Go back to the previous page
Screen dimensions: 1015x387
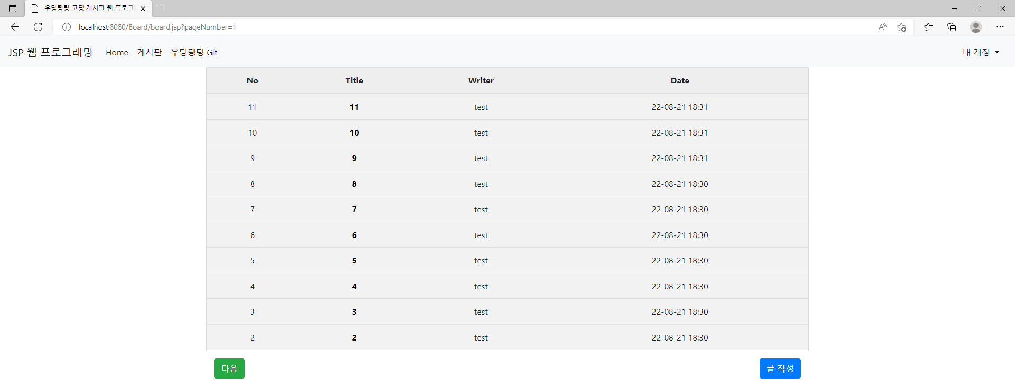point(15,27)
